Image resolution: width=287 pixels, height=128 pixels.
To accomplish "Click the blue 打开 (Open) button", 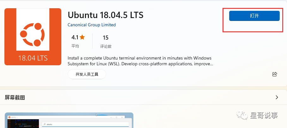I will (254, 16).
